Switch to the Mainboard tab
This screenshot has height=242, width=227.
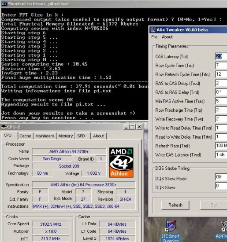(45, 136)
